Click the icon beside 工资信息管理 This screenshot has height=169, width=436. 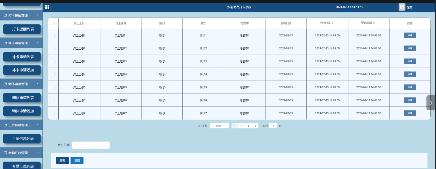5,125
